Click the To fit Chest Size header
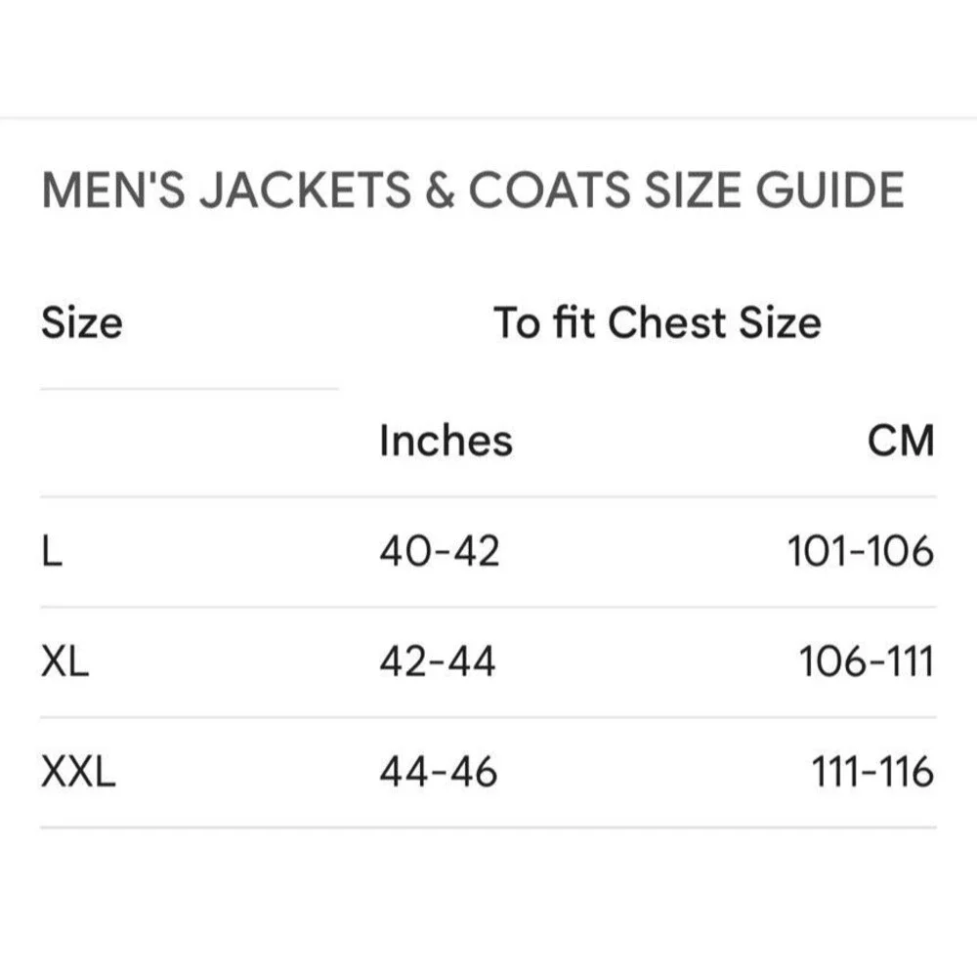 tap(658, 322)
